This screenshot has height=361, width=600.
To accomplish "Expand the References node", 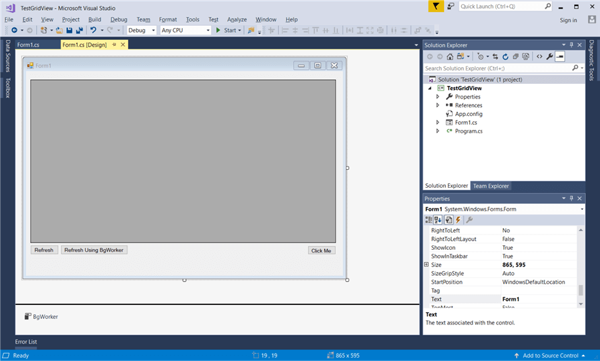I will pos(438,105).
